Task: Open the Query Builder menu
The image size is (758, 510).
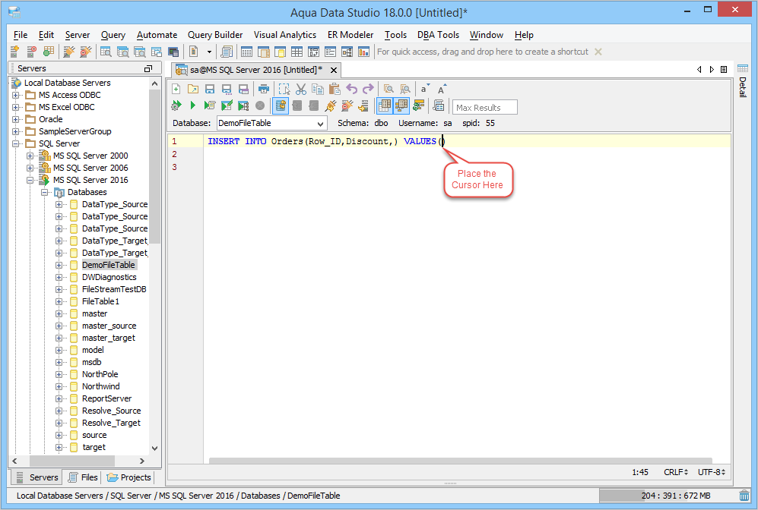Action: pos(215,35)
